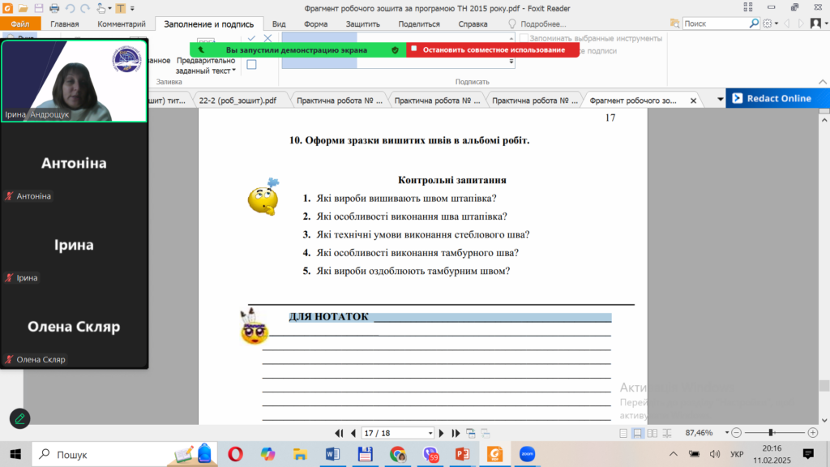Open the Защитить ribbon tab
This screenshot has width=830, height=467.
[362, 24]
